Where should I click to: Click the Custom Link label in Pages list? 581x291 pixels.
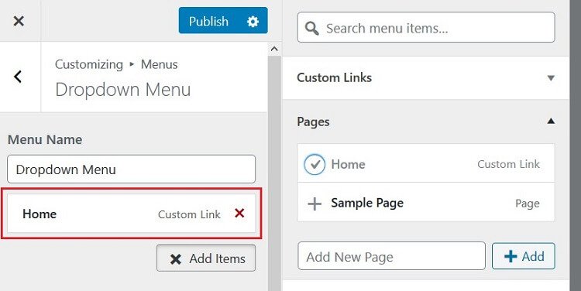tap(508, 164)
